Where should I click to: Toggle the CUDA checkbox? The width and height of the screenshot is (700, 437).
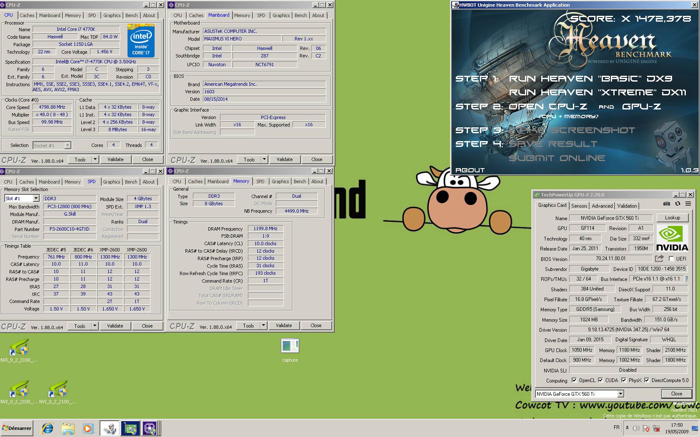click(600, 380)
